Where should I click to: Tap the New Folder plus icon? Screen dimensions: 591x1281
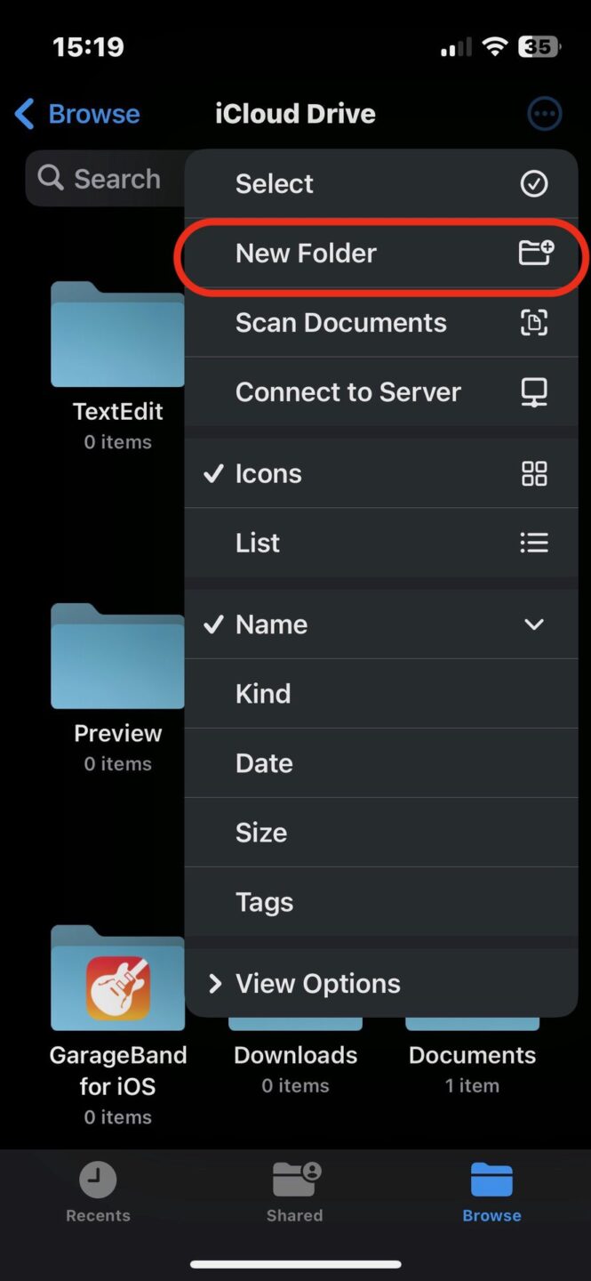pyautogui.click(x=535, y=254)
